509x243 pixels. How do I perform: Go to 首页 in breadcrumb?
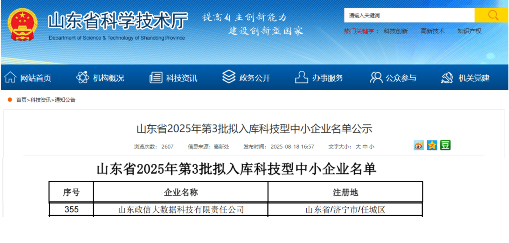[21, 100]
